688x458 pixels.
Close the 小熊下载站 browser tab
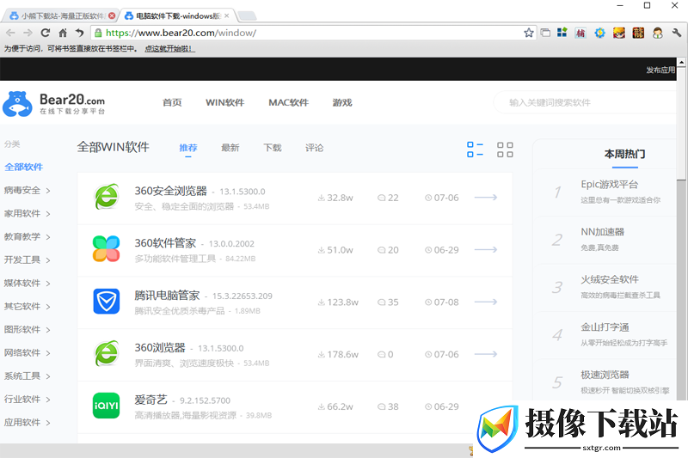pyautogui.click(x=112, y=15)
